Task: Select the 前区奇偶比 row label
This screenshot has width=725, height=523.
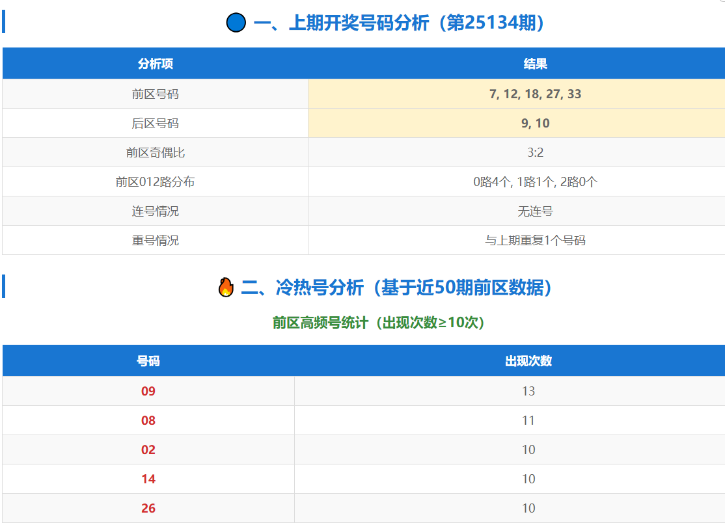Action: point(155,152)
